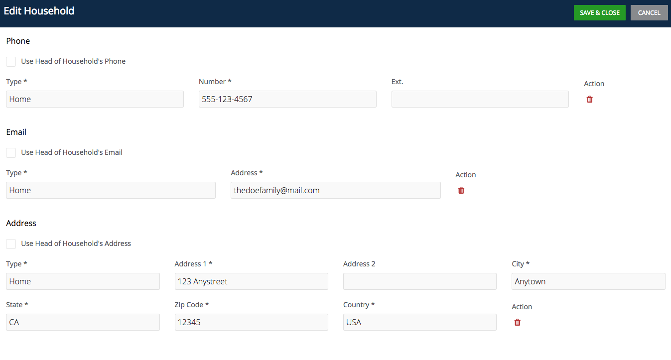Edit the State field CA

[83, 322]
